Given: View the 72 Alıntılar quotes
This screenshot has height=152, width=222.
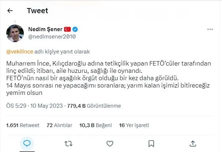Looking at the screenshot, I should [59, 125].
